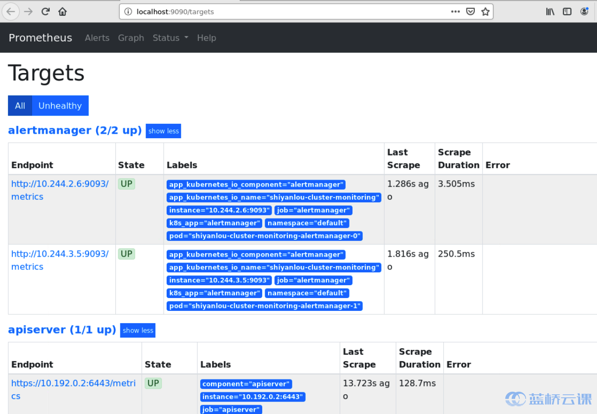Select the All targets filter

pyautogui.click(x=20, y=106)
